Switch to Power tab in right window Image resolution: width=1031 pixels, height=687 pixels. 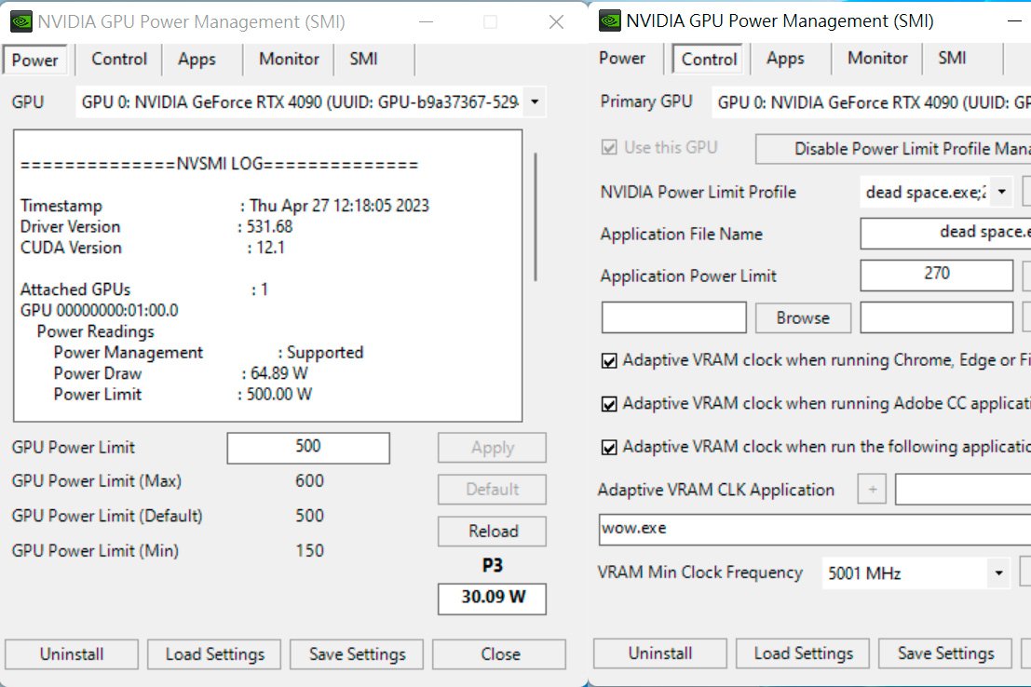click(622, 59)
